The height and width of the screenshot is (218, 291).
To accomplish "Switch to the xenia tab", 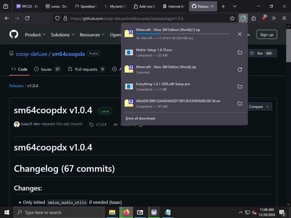I will tap(57, 6).
